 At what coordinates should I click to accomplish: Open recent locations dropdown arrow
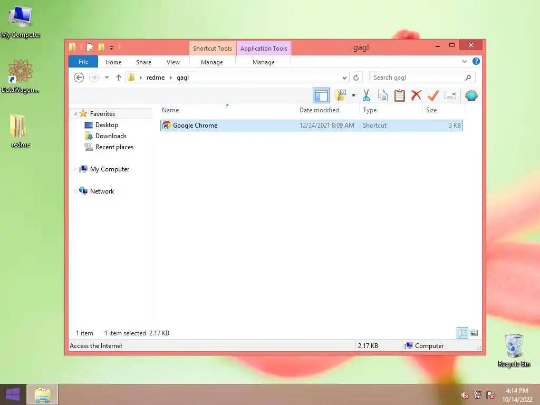pyautogui.click(x=107, y=78)
